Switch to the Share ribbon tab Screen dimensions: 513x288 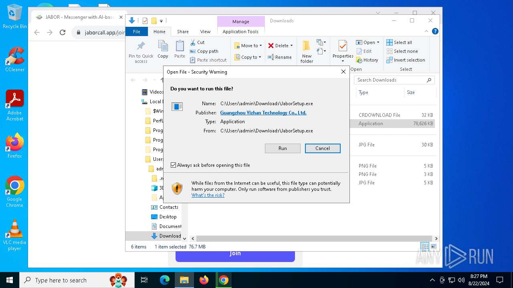pyautogui.click(x=183, y=32)
